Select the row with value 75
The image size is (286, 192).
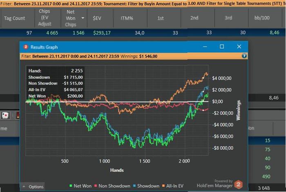[x=267, y=150]
